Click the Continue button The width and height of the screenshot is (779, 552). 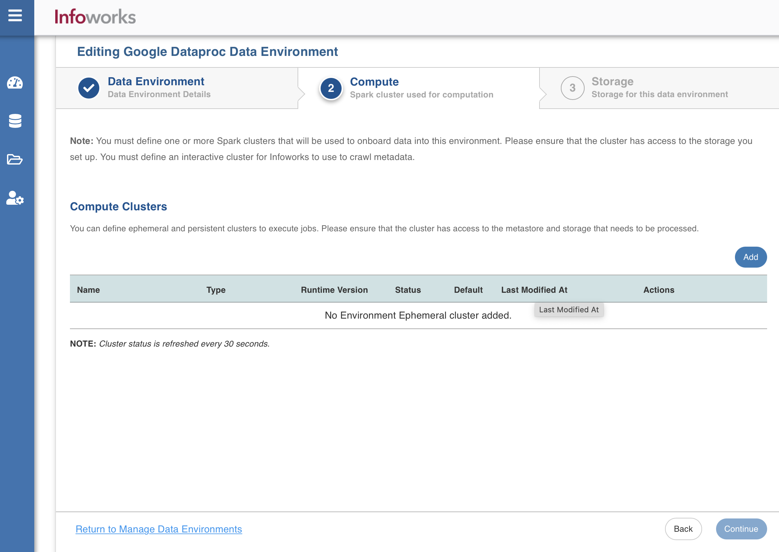(741, 529)
